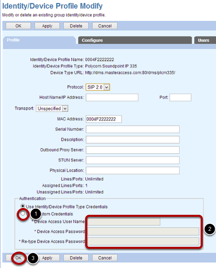216x268 pixels.
Task: Click the top Cancel button
Action: pyautogui.click(x=105, y=26)
